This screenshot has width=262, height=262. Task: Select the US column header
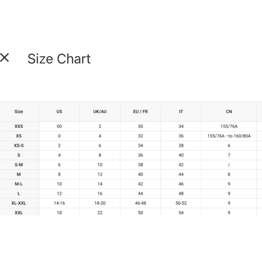pyautogui.click(x=59, y=112)
